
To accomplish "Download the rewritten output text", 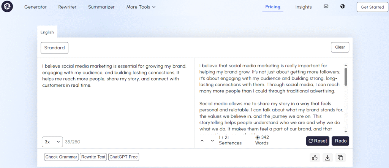I will [327, 158].
